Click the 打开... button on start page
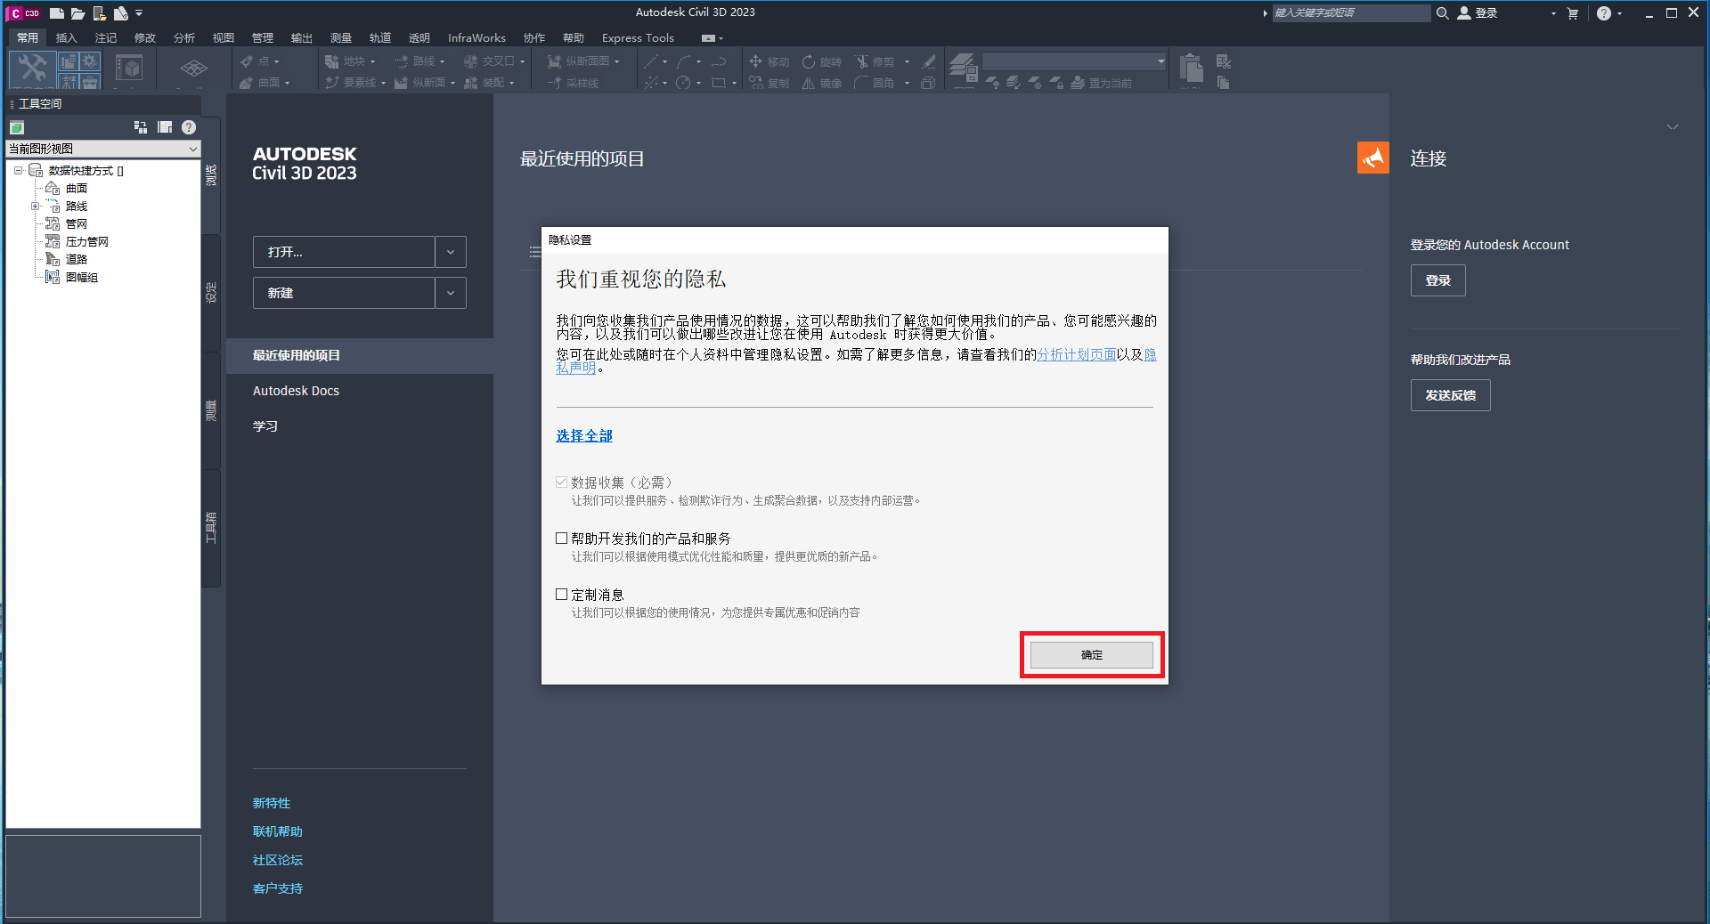This screenshot has width=1710, height=924. click(x=344, y=252)
